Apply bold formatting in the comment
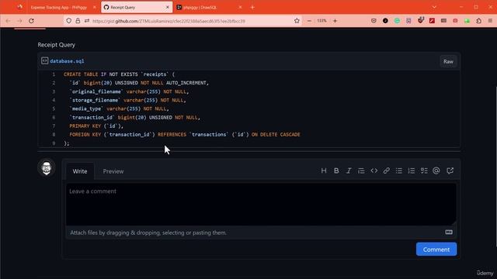The width and height of the screenshot is (497, 279). click(x=336, y=170)
